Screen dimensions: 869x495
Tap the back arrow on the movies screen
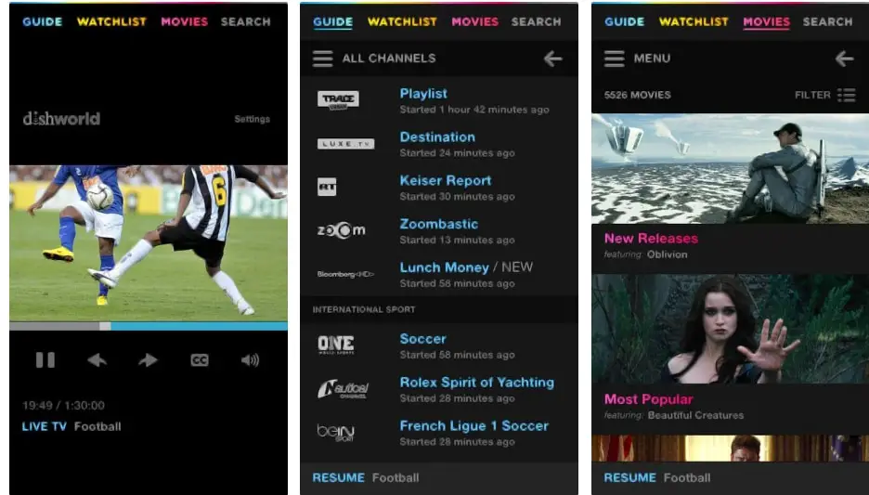[844, 59]
